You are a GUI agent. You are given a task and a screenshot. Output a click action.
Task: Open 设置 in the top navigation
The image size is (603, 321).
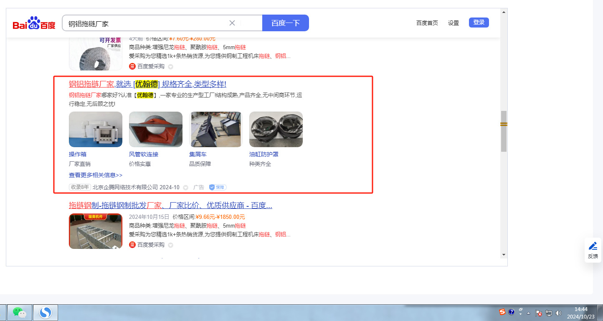click(x=454, y=23)
